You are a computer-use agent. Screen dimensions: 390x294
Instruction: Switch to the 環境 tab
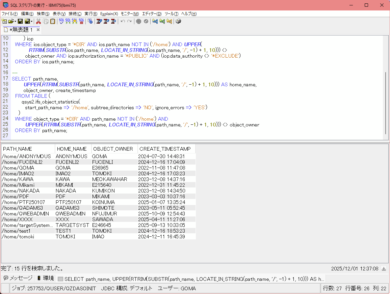click(x=46, y=278)
